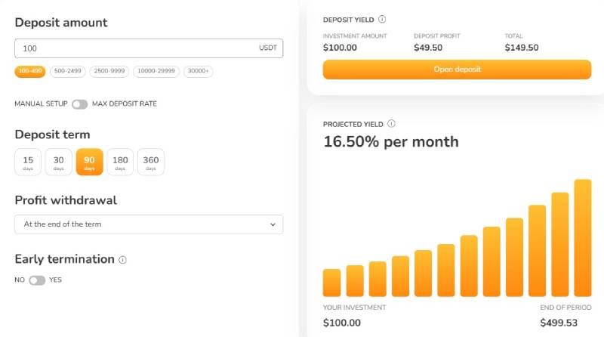
Task: Open the Profit withdrawal dropdown
Action: (x=149, y=224)
